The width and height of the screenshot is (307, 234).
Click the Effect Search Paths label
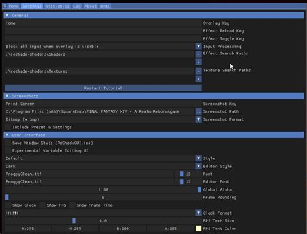[x=225, y=53]
